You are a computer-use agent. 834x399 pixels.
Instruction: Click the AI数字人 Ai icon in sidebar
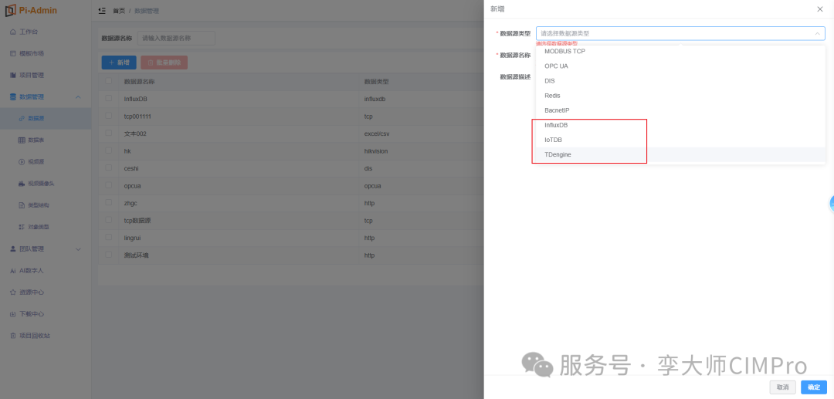point(13,270)
